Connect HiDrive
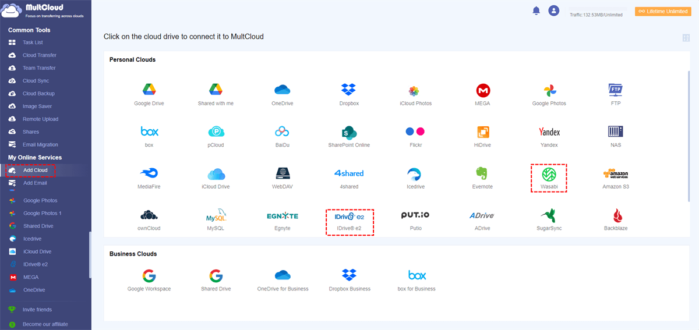 (x=482, y=137)
